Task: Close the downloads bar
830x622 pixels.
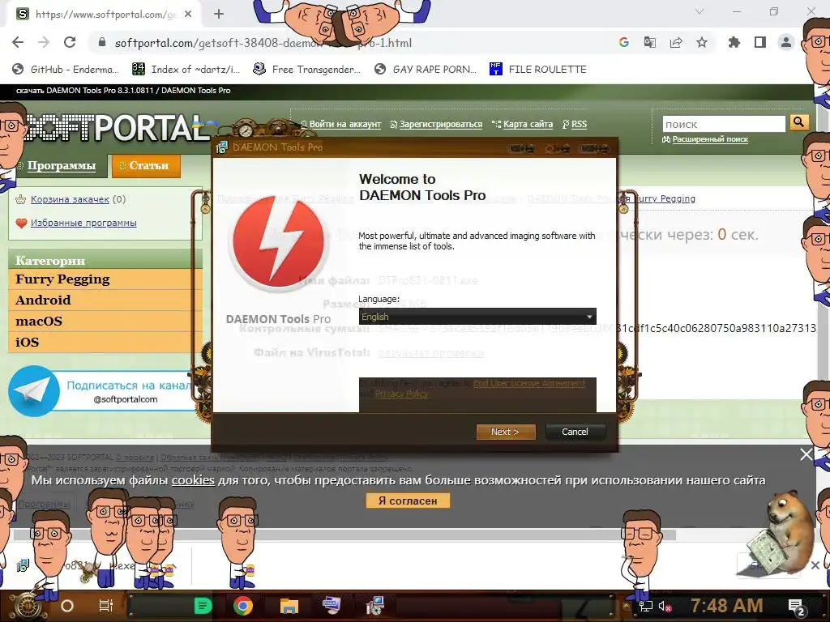Action: point(815,565)
